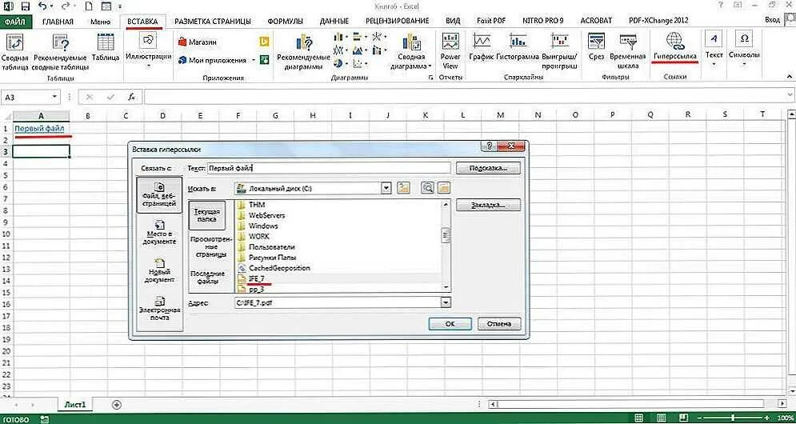Launch Power View report
Screen dimensions: 796x424
450,50
